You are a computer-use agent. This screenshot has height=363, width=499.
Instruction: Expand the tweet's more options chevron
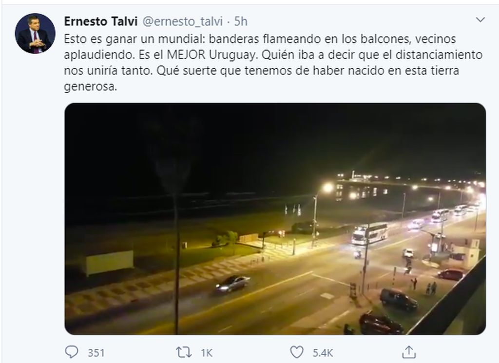coord(480,20)
